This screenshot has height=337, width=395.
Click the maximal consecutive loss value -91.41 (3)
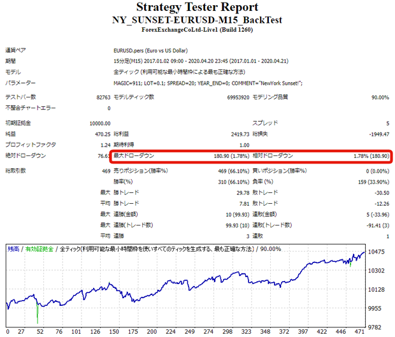click(x=378, y=226)
